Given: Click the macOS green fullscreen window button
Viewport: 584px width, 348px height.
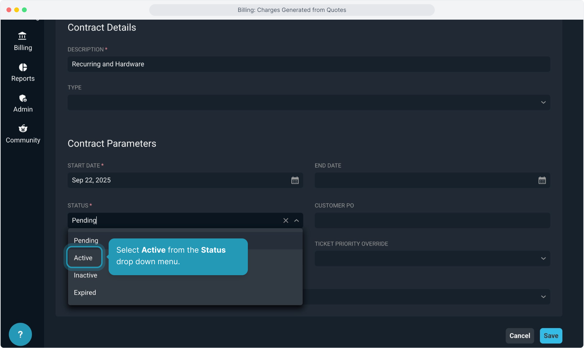Looking at the screenshot, I should click(24, 10).
